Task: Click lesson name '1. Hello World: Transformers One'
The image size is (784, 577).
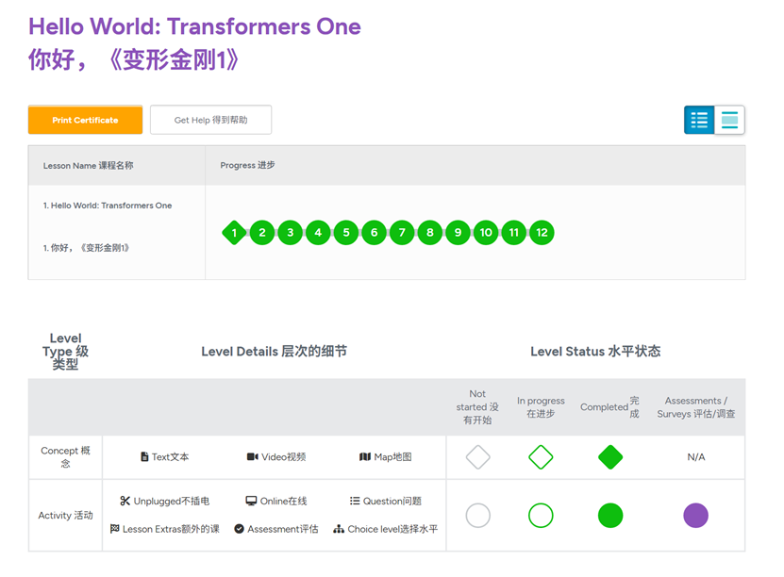Action: coord(108,206)
